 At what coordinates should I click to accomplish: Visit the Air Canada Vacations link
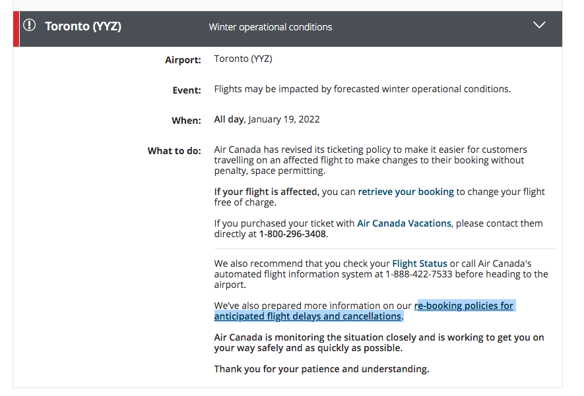pos(404,223)
